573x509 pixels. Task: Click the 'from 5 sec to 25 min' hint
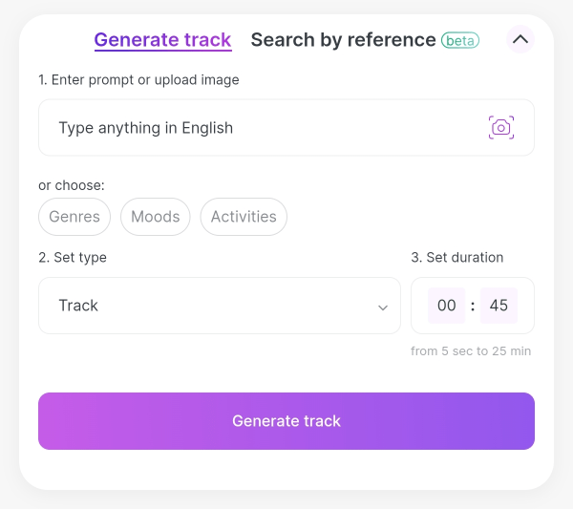471,351
